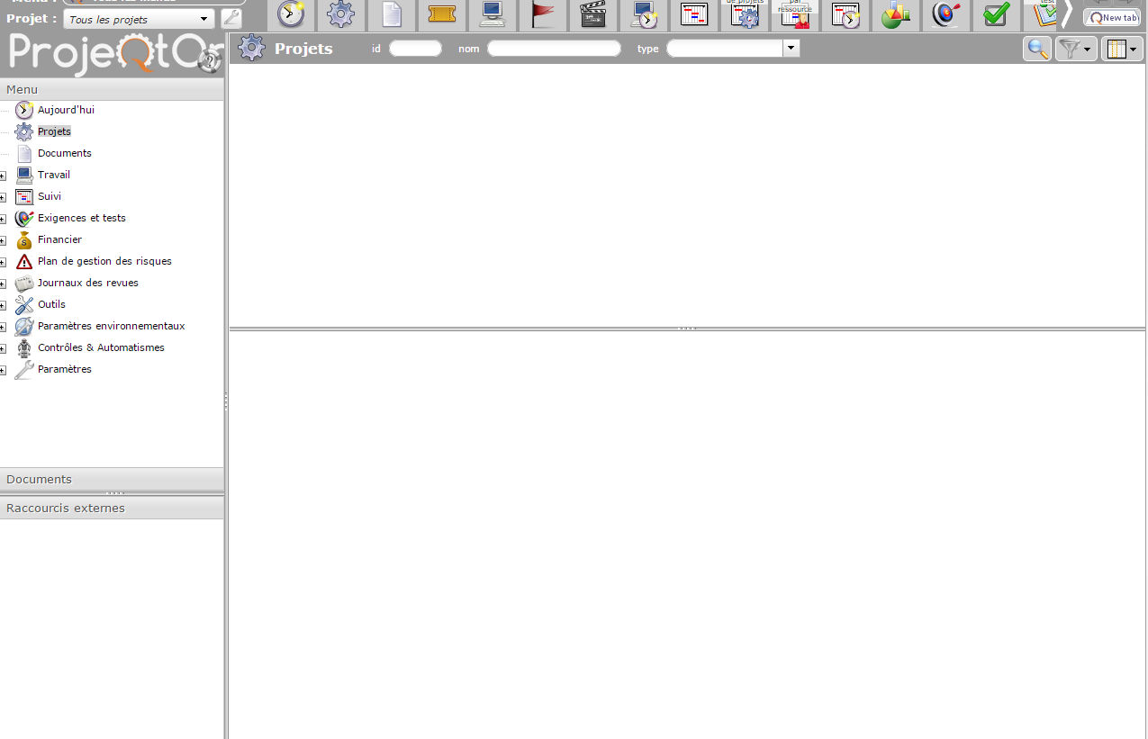Open the type combo box arrow
1148x739 pixels.
click(791, 49)
